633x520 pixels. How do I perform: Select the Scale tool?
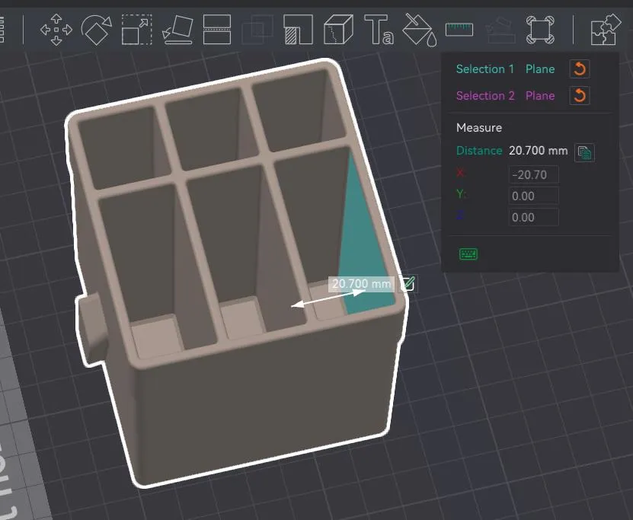click(136, 29)
